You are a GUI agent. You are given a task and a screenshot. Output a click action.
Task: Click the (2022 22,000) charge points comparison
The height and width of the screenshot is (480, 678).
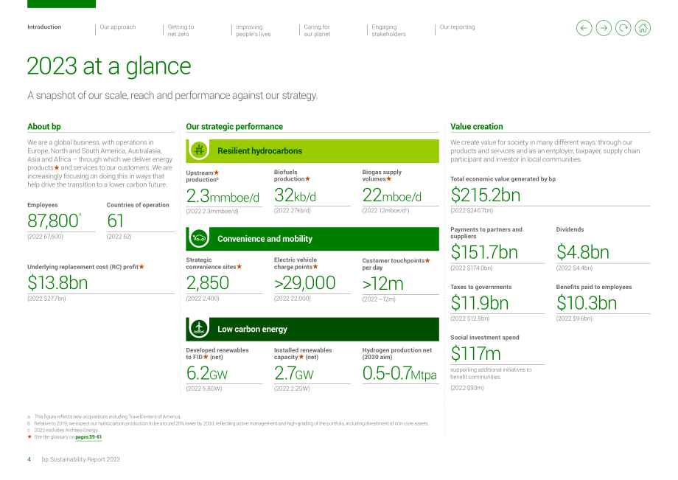coord(293,299)
